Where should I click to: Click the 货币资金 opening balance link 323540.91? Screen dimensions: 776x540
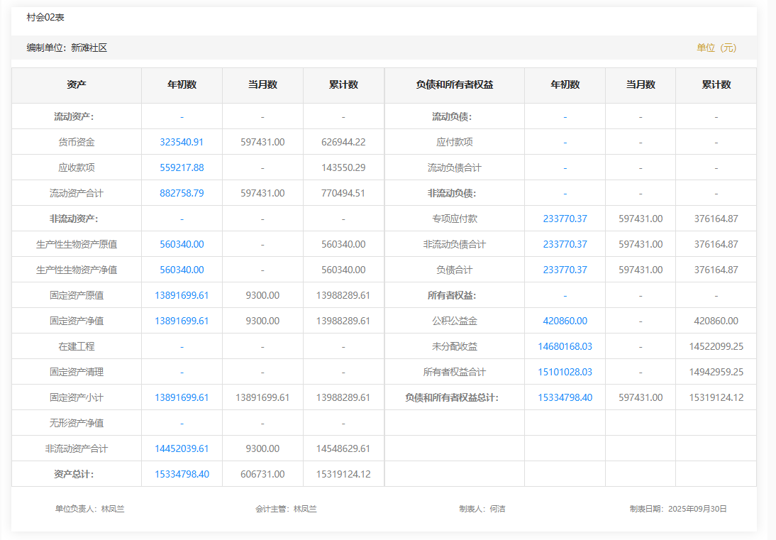182,142
